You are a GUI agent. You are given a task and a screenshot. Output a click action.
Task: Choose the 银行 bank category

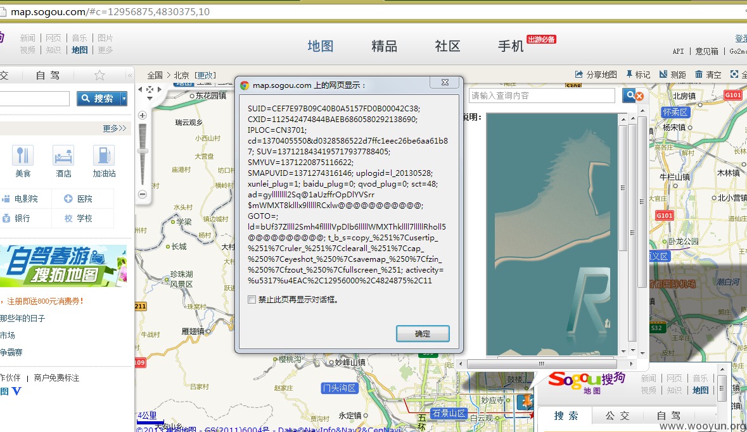click(x=16, y=218)
